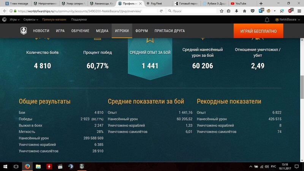304x171 pixels.
Task: Open the ОБУЧЕНИЕ menu item
Action: point(80,31)
